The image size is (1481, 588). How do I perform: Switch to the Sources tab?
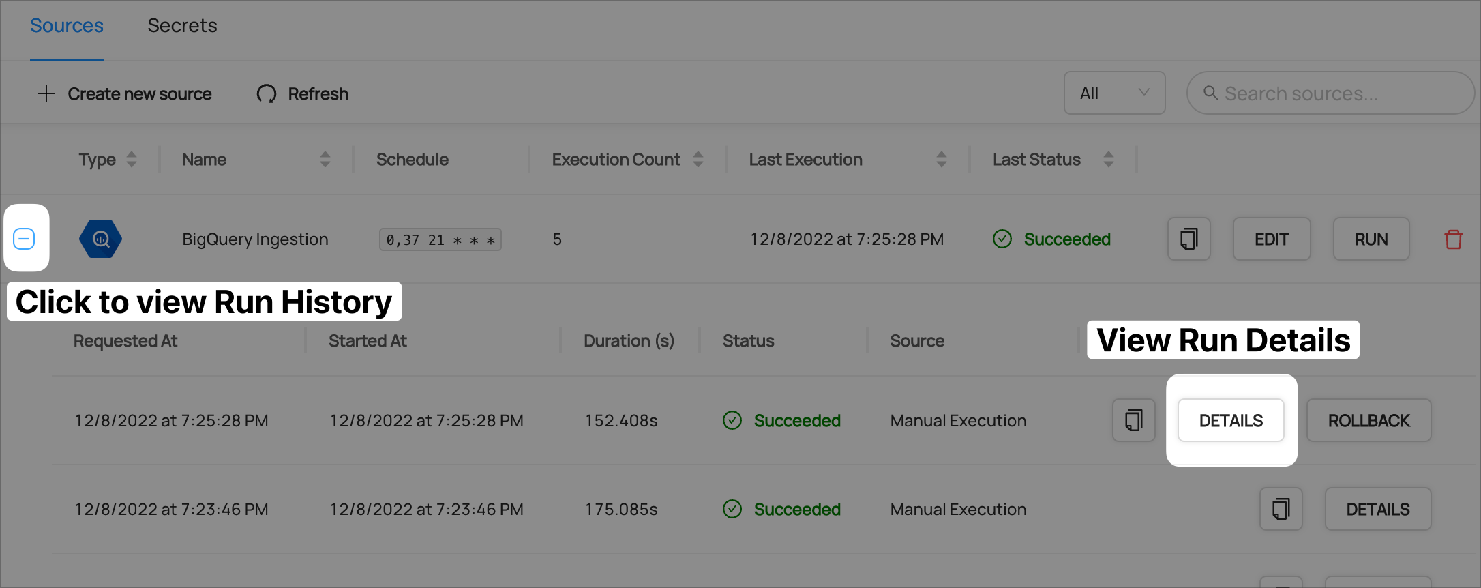(67, 26)
